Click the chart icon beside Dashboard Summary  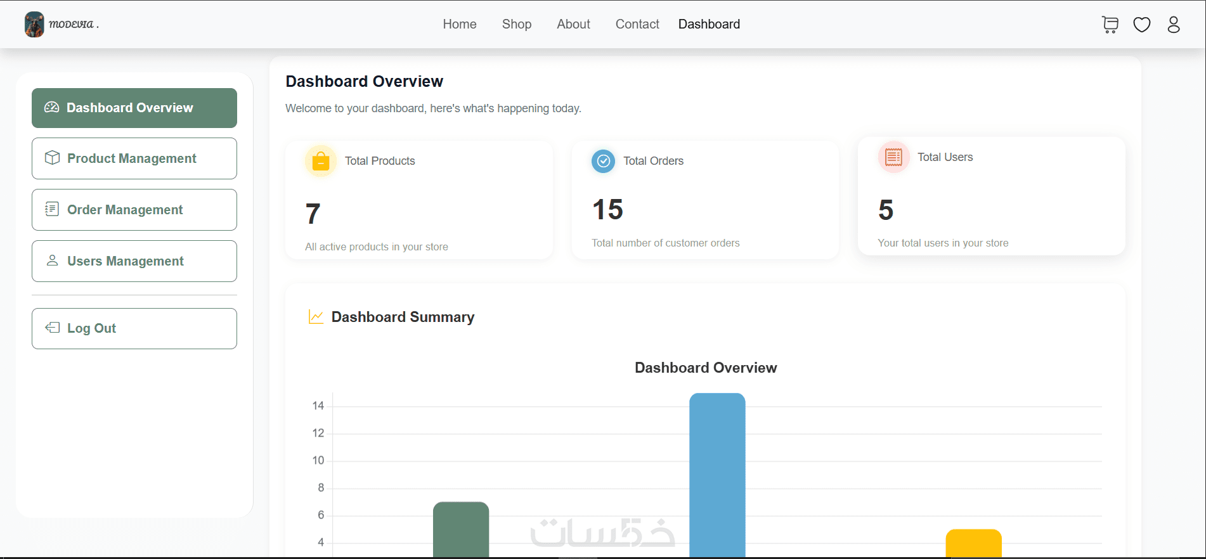[x=316, y=317]
